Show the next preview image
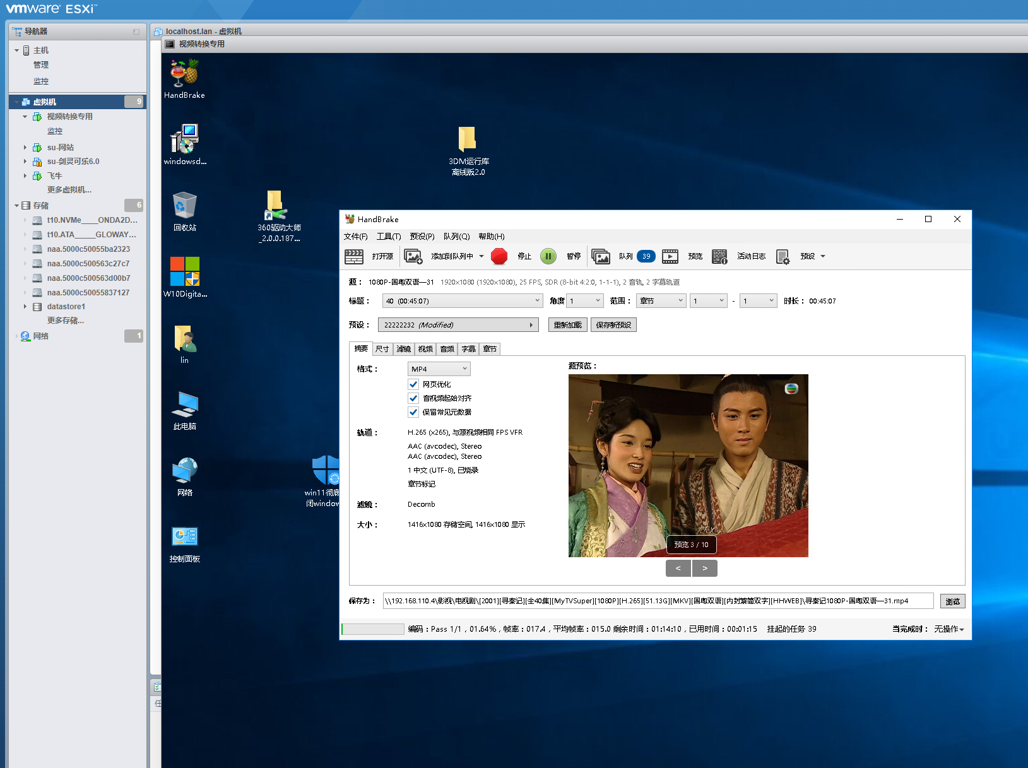This screenshot has height=768, width=1028. [x=705, y=569]
